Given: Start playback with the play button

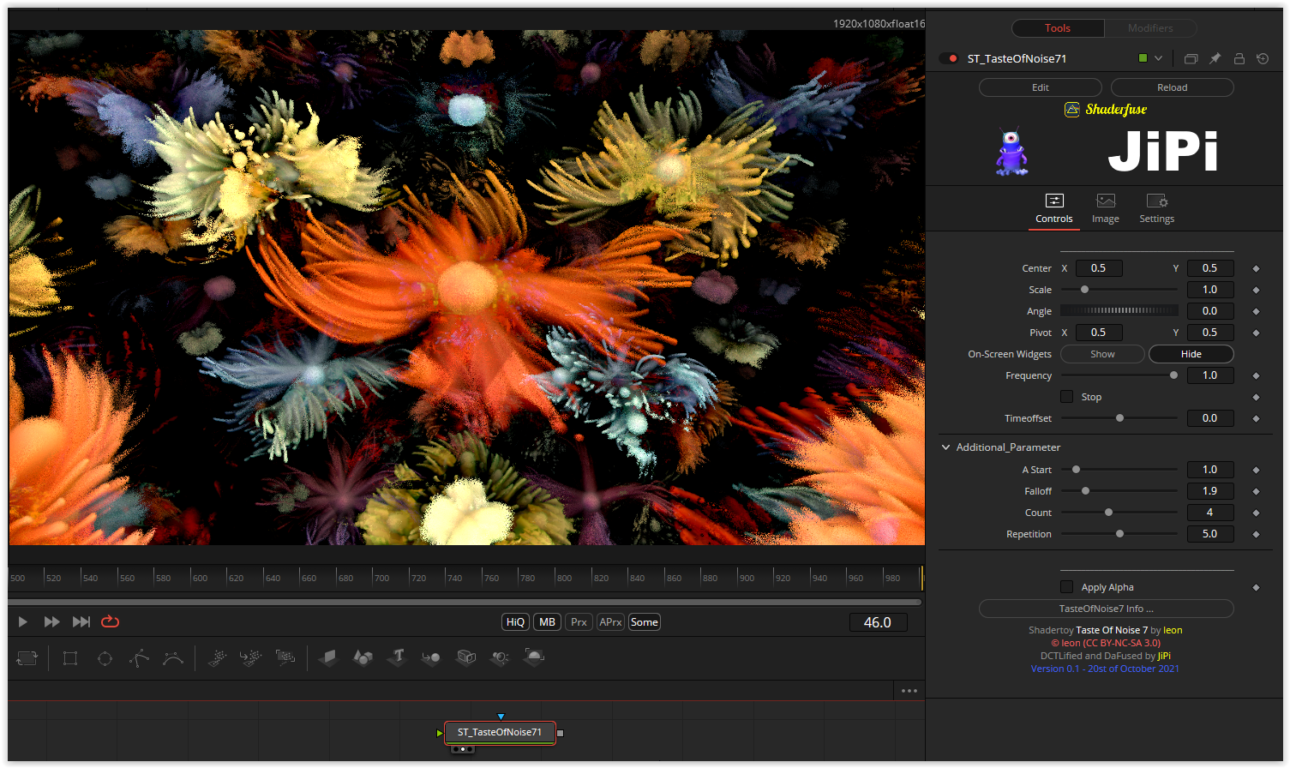Looking at the screenshot, I should (x=23, y=622).
